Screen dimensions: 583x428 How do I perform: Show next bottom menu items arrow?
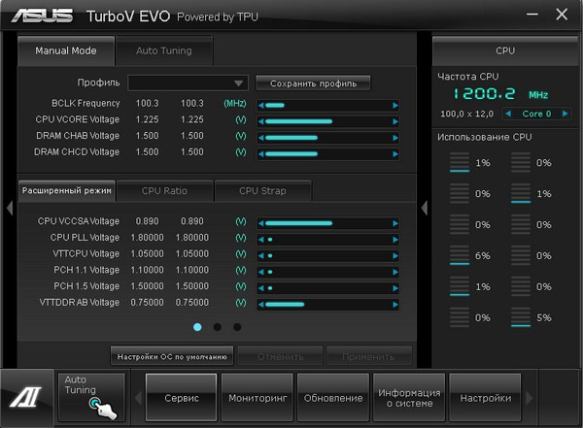coord(530,398)
